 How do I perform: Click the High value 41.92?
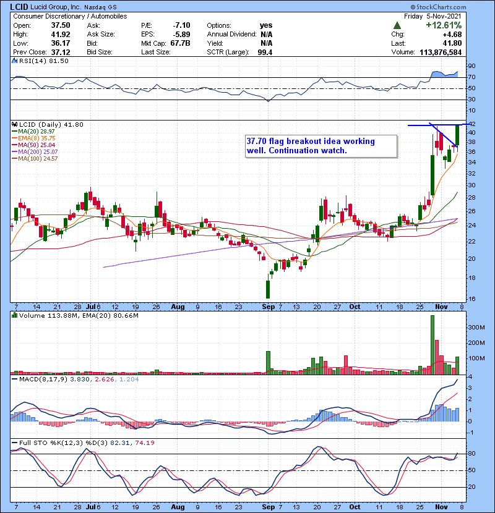[x=60, y=35]
